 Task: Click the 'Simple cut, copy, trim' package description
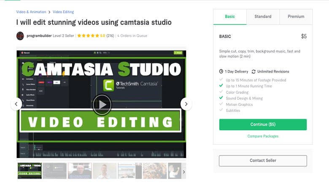click(x=259, y=54)
